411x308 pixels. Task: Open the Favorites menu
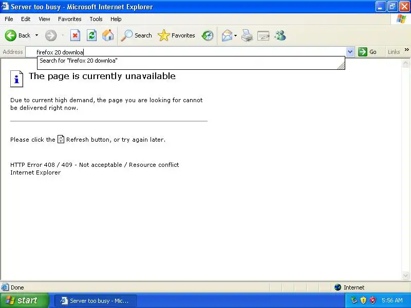coord(70,19)
